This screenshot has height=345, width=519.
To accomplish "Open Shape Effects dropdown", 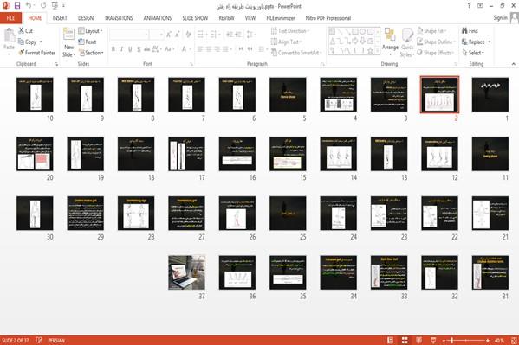I will click(x=436, y=53).
